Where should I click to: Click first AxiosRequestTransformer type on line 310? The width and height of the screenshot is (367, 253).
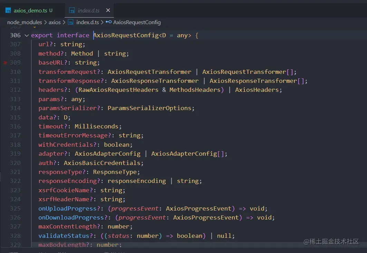click(x=149, y=72)
